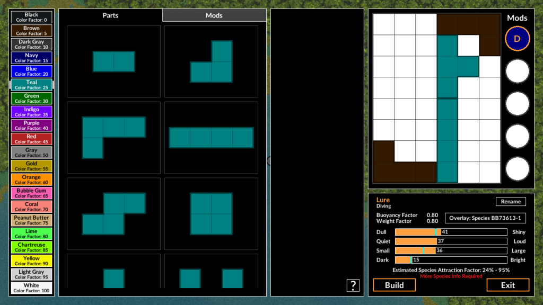Choose the Teal color swatch
Viewport: 543px width, 305px height.
32,85
